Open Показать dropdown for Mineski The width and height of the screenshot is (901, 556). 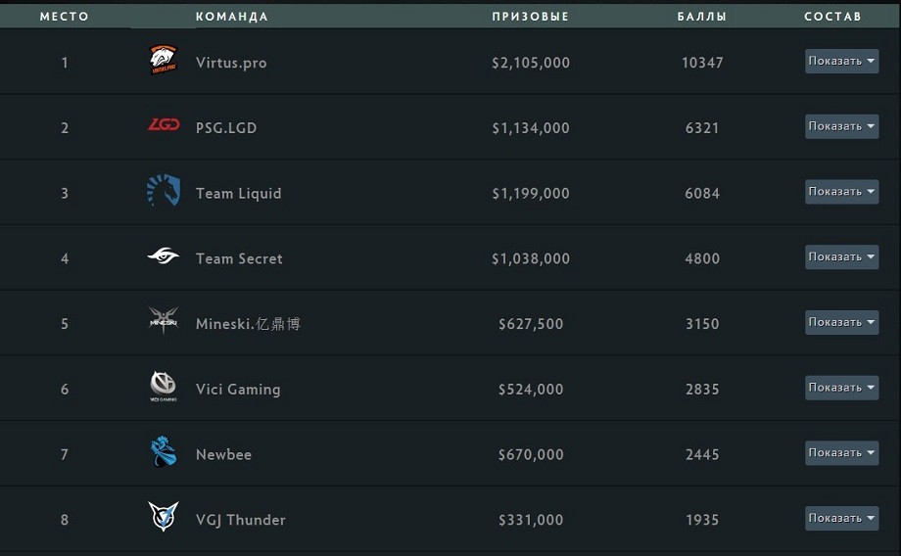(x=841, y=322)
